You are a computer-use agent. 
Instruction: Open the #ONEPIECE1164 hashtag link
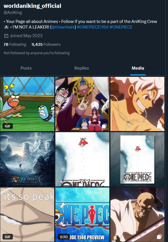coord(93,27)
